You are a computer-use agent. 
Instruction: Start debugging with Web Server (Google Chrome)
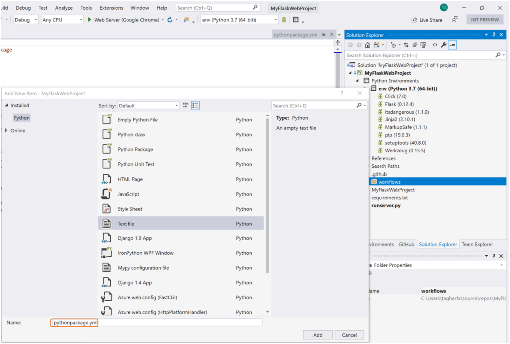(91, 20)
